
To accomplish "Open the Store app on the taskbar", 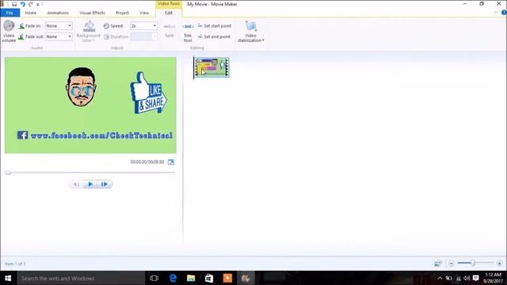I will point(209,278).
